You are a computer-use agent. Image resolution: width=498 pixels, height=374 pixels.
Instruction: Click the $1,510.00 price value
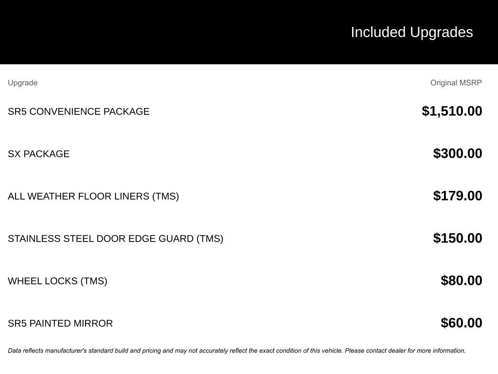point(452,111)
